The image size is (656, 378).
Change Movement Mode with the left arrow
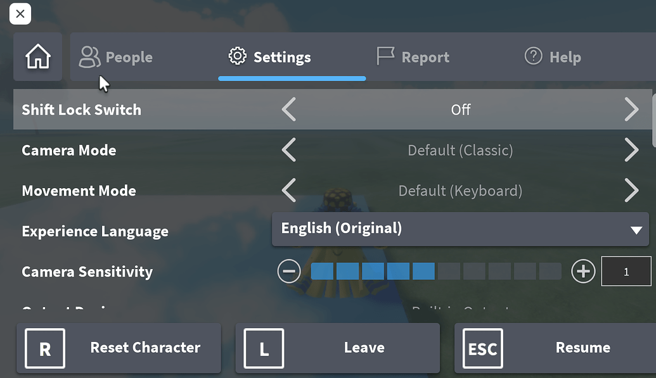(x=289, y=191)
